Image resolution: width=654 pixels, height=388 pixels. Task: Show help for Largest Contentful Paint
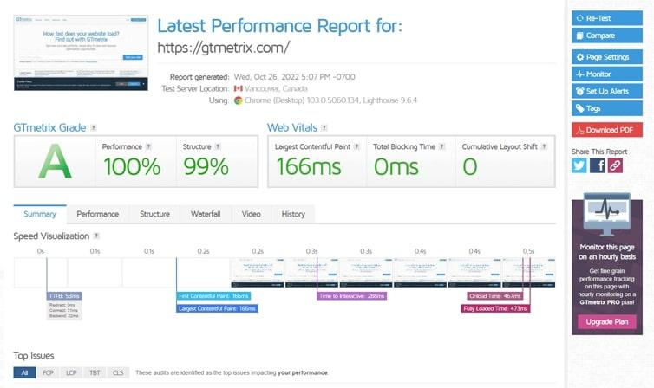[x=356, y=147]
